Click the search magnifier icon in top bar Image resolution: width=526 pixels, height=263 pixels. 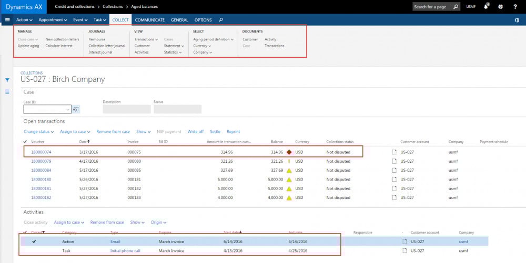[456, 7]
